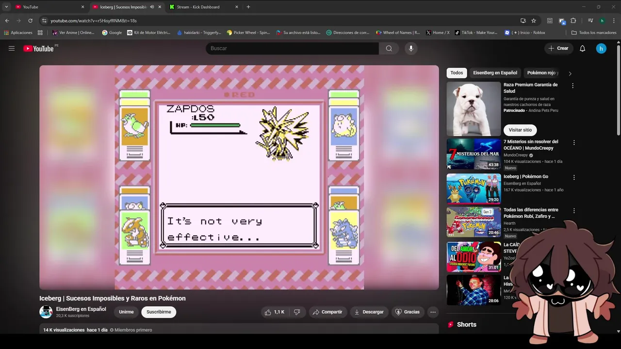Go to YouTube home via logo

pos(38,48)
